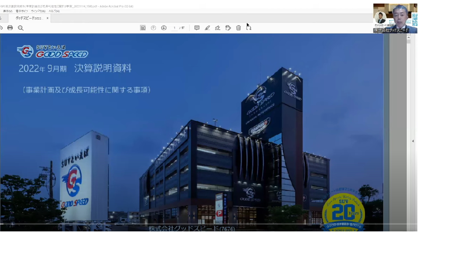Rotate the page using rotate icon
This screenshot has height=255, width=454.
[x=249, y=28]
